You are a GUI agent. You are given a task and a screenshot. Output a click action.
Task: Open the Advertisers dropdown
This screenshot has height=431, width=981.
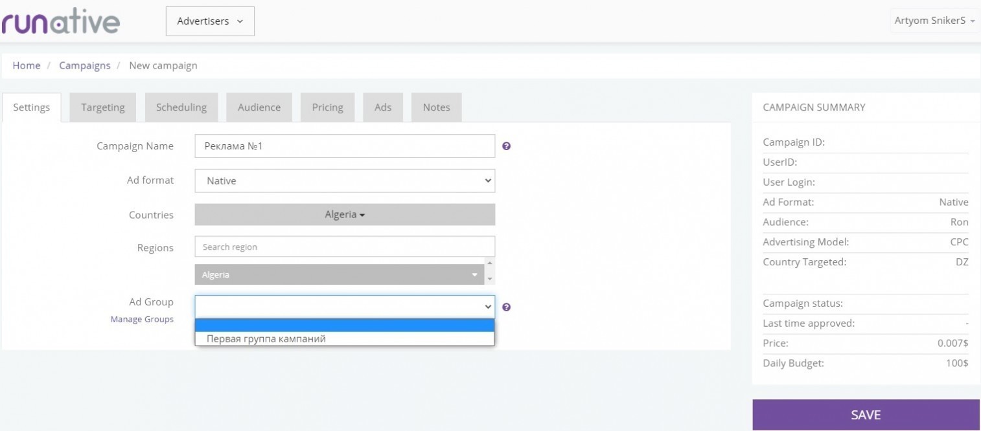[x=210, y=21]
